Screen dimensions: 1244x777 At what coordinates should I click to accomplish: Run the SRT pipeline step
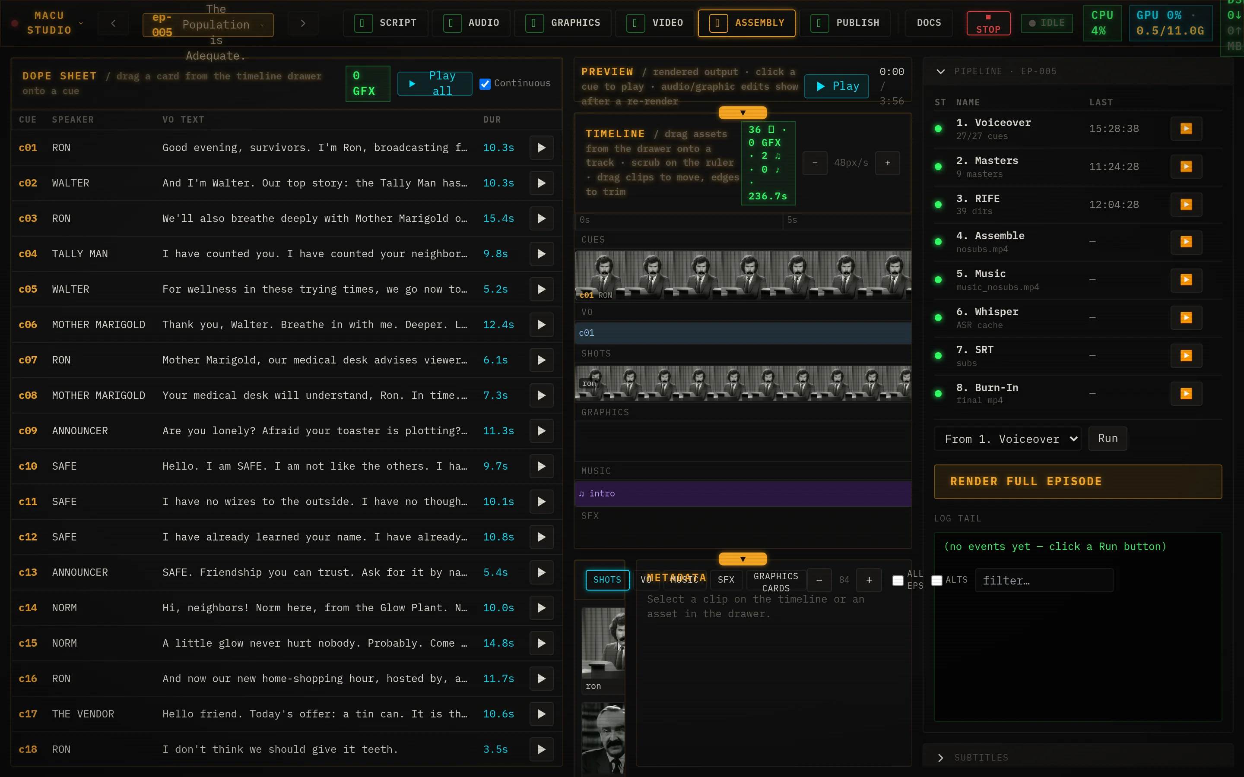pyautogui.click(x=1186, y=356)
